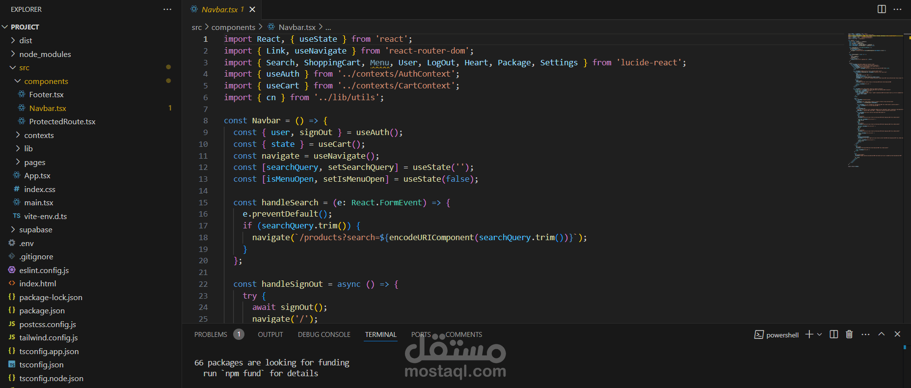Open Explorer more actions menu
This screenshot has height=388, width=911.
coord(167,9)
